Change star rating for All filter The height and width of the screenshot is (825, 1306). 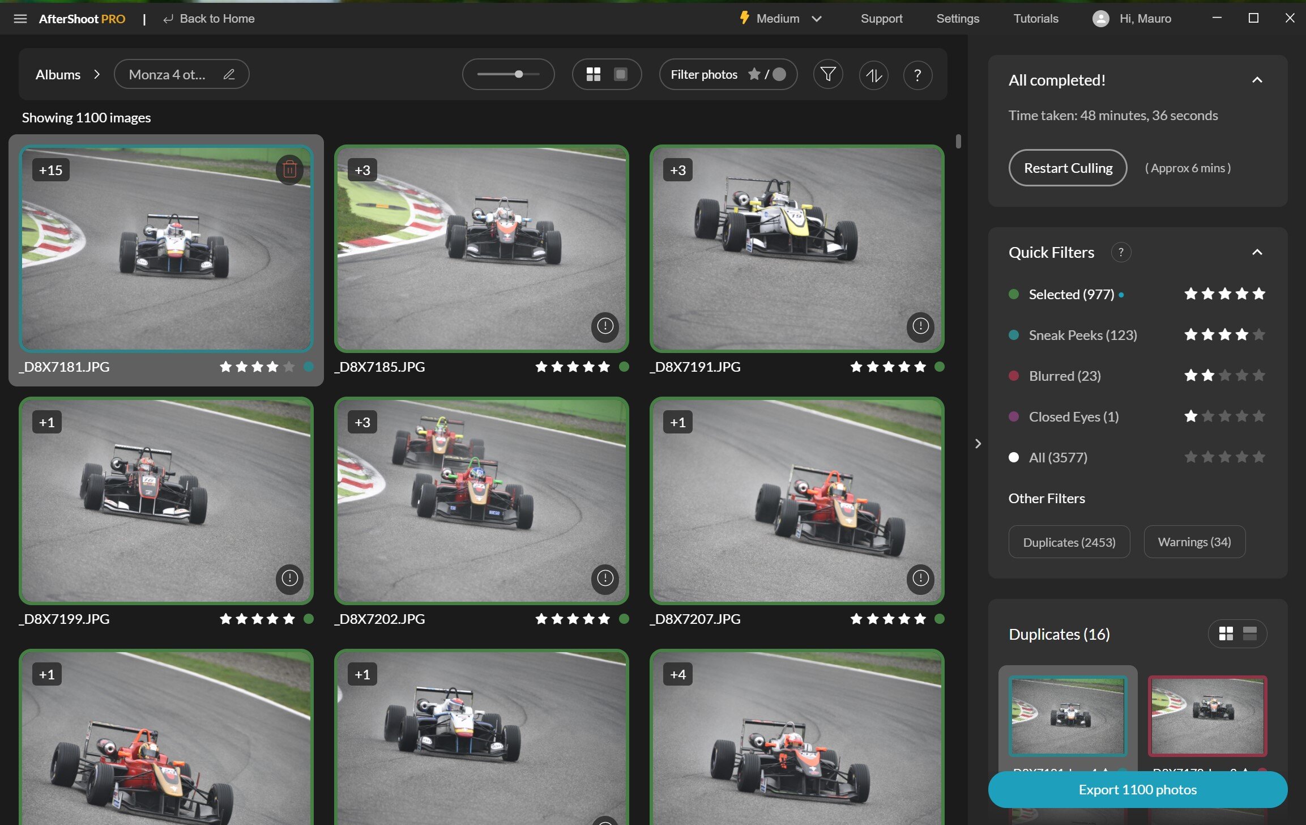[x=1224, y=457]
